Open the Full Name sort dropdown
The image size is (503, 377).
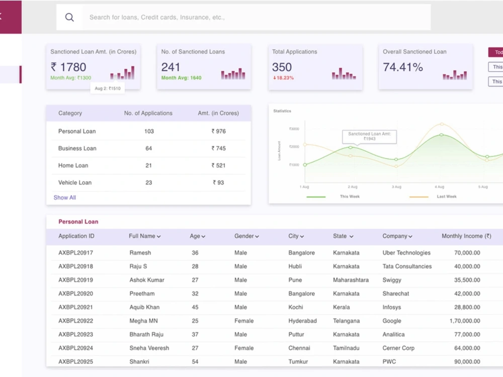159,236
